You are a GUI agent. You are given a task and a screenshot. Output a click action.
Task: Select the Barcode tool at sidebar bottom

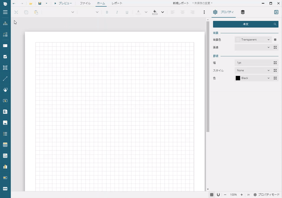click(x=5, y=189)
